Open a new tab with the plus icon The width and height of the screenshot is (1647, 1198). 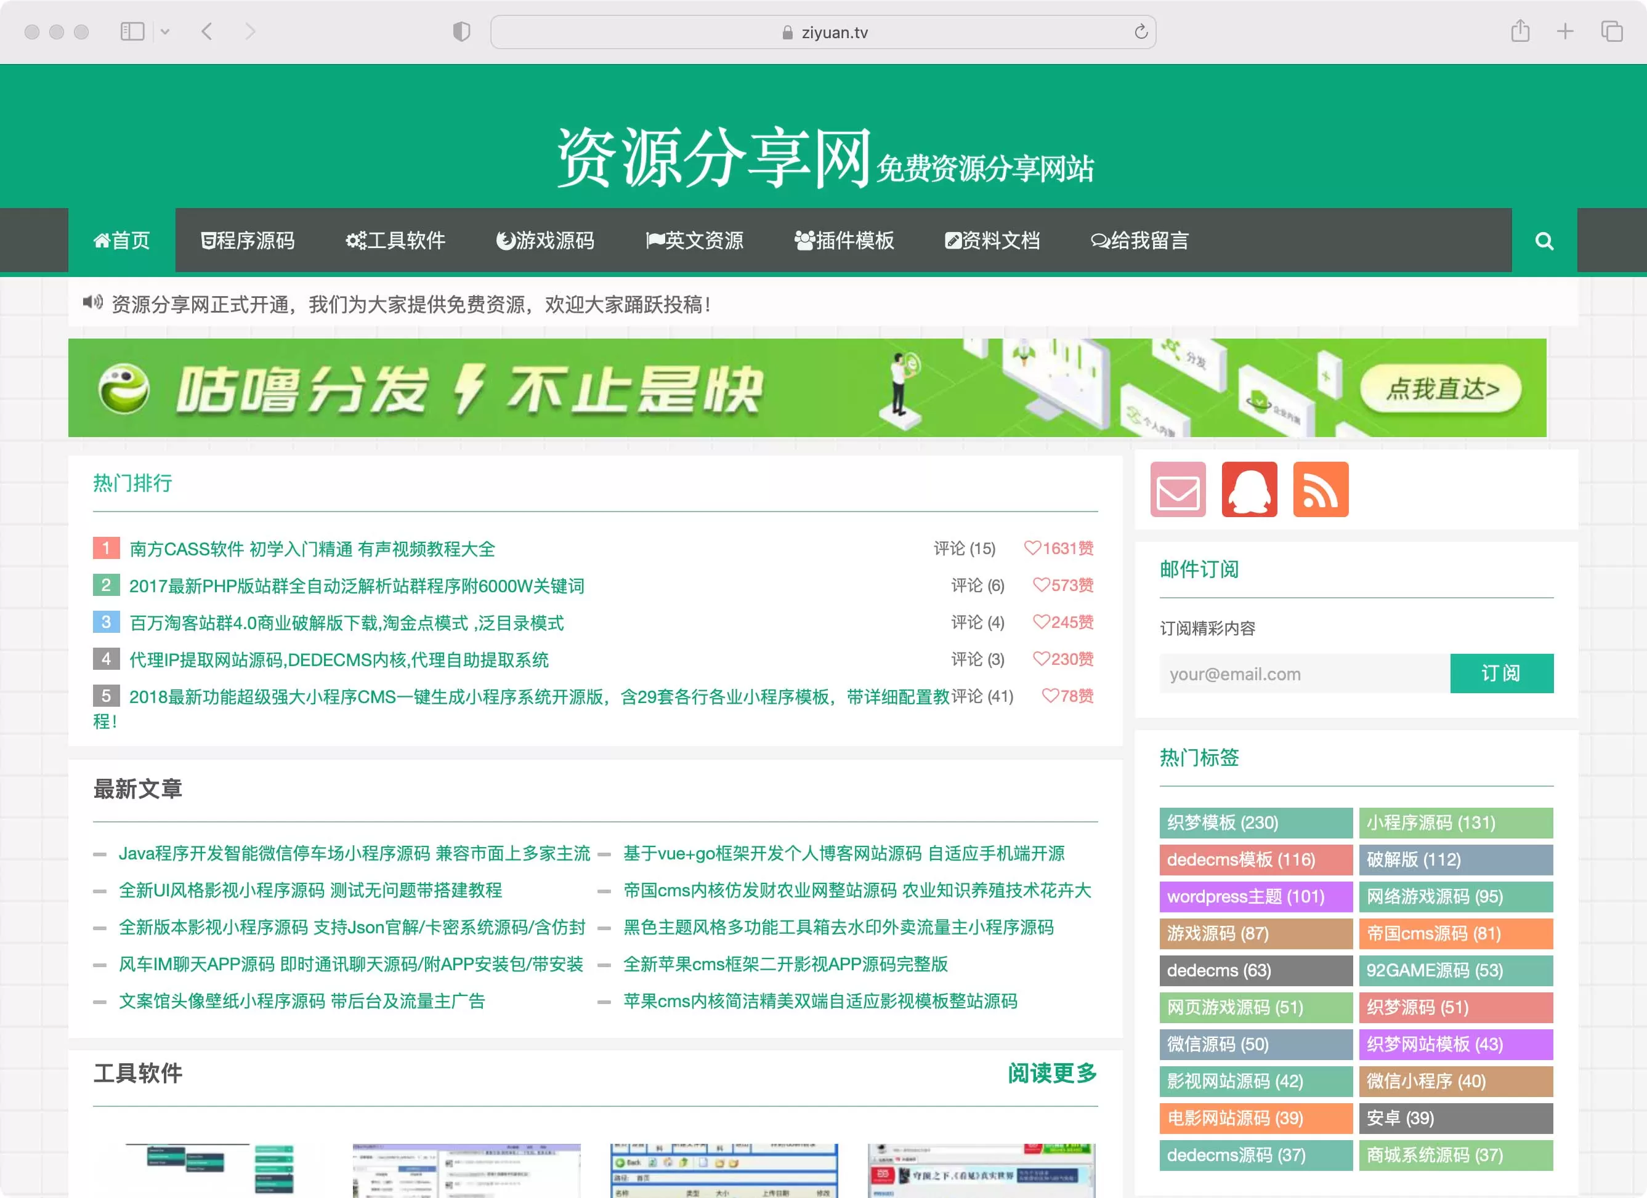[x=1565, y=31]
